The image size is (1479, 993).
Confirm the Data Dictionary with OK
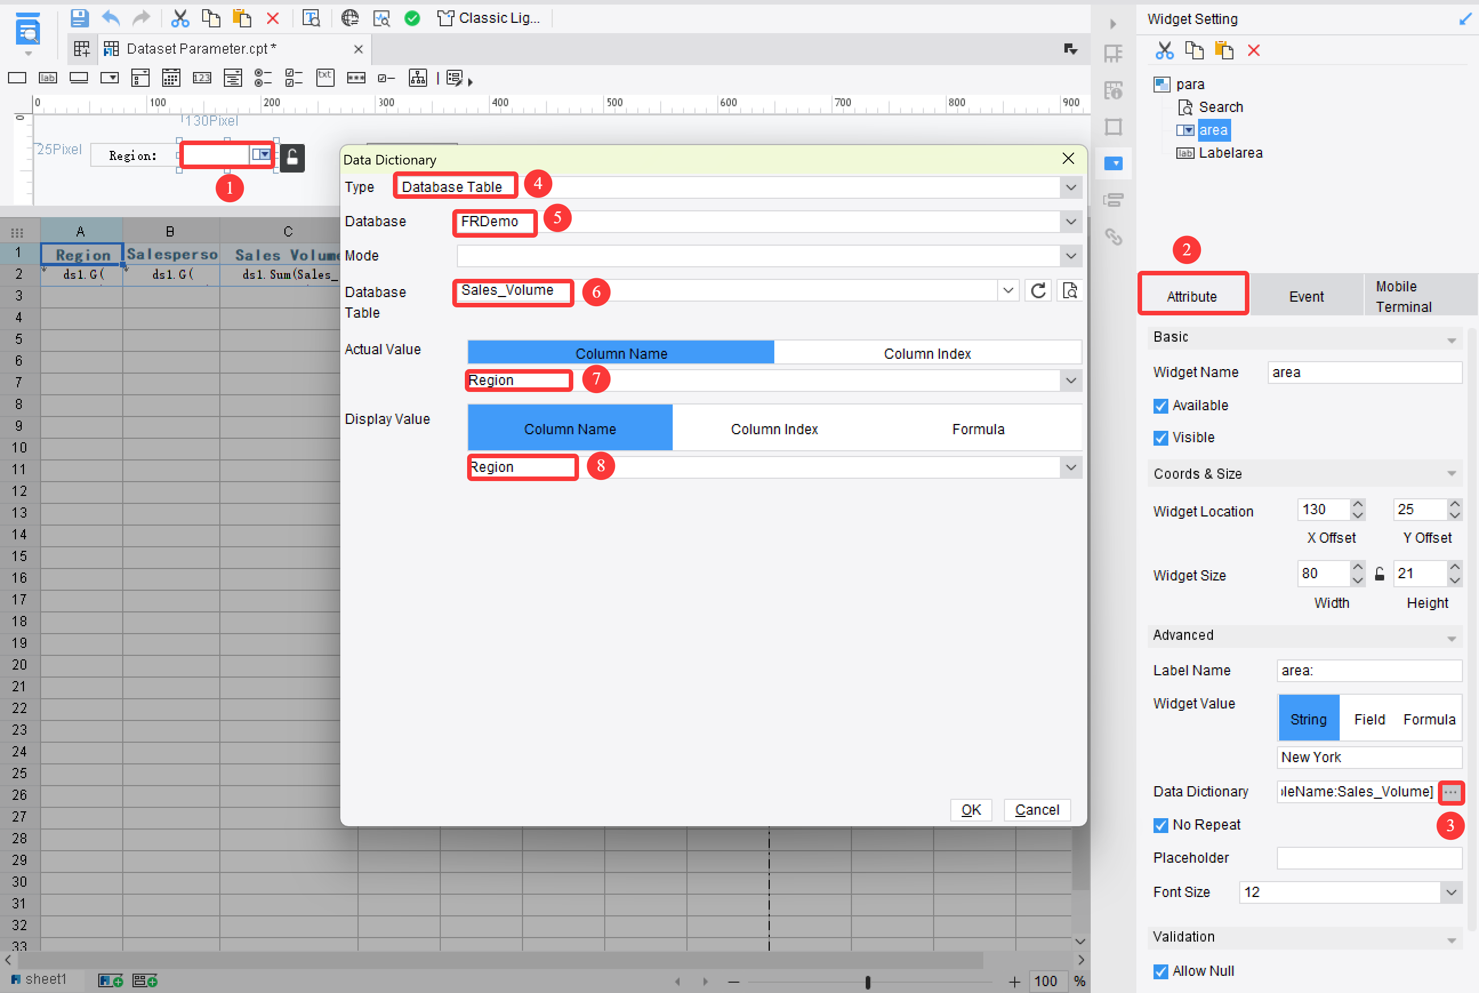[971, 810]
